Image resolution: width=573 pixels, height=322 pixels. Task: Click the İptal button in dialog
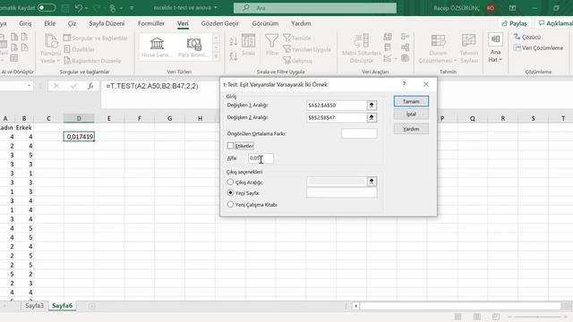tap(411, 114)
